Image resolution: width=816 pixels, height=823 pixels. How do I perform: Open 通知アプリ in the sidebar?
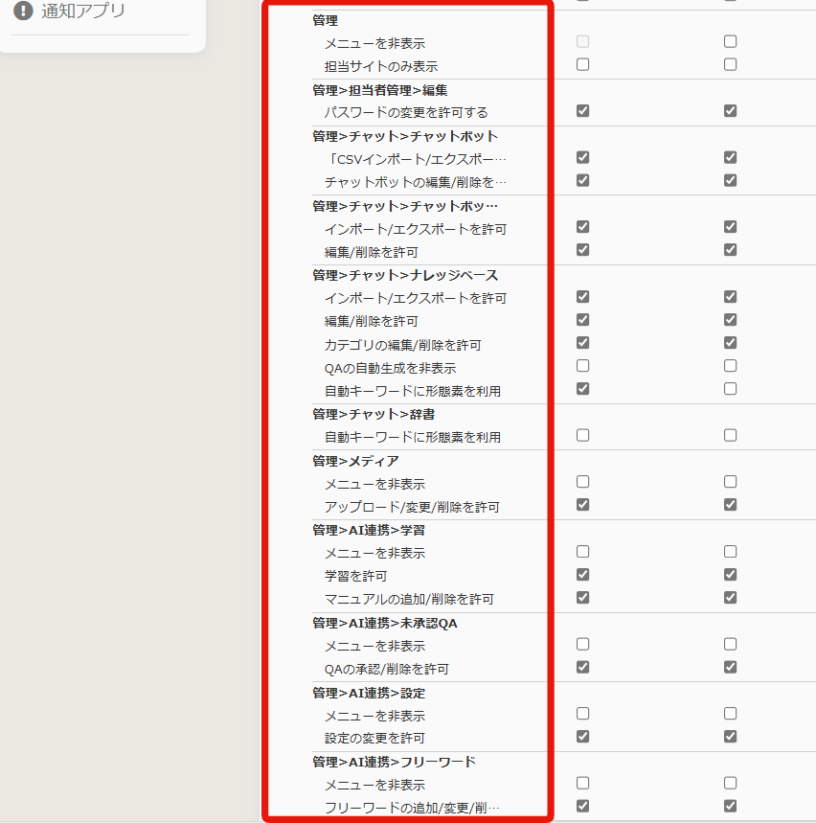tap(82, 11)
